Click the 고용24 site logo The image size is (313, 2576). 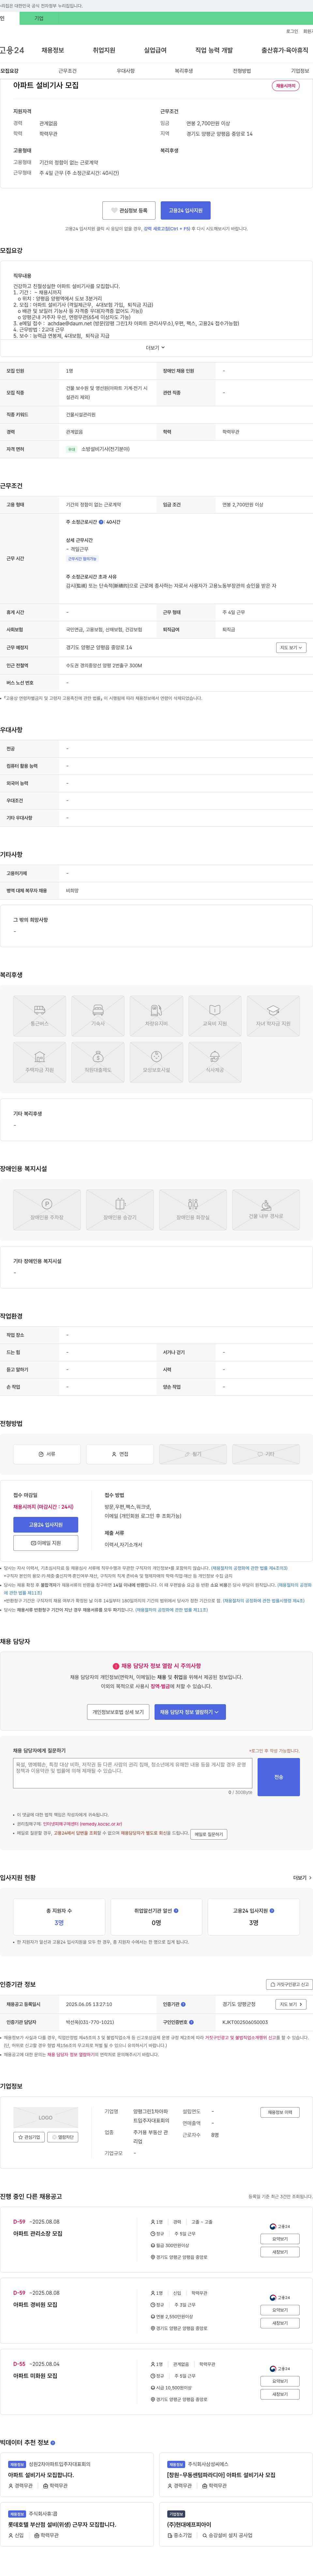coord(12,50)
